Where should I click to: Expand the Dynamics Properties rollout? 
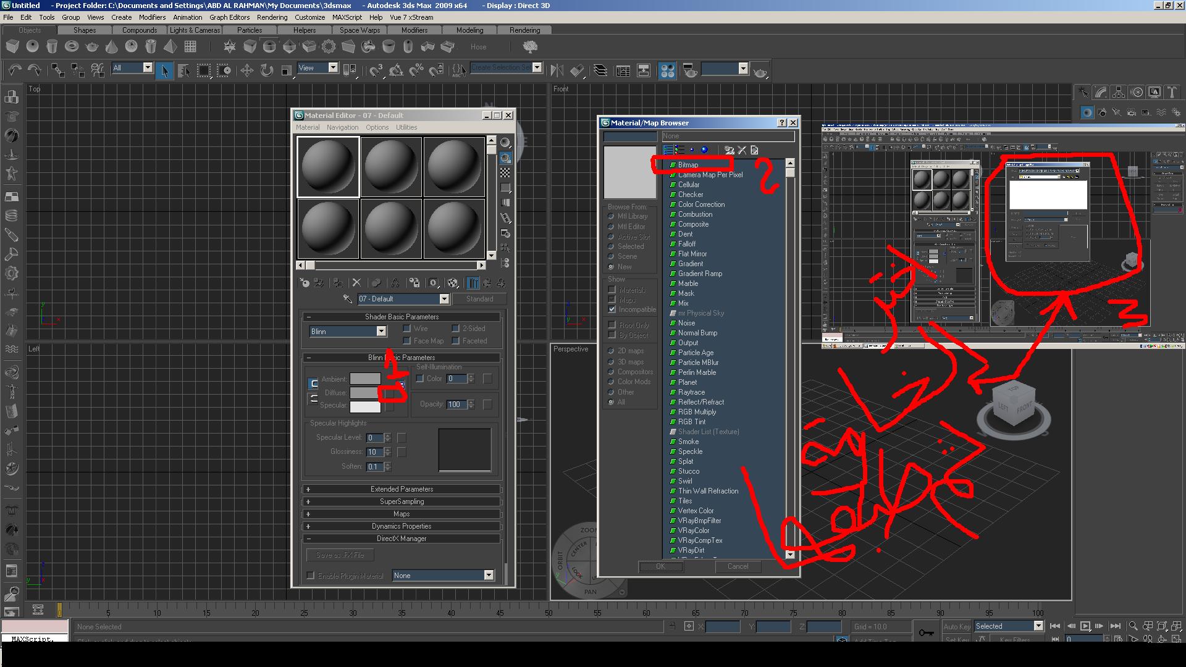click(x=402, y=526)
